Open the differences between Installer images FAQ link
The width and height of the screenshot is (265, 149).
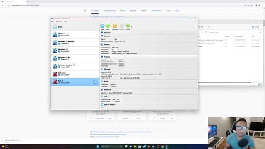tap(122, 132)
